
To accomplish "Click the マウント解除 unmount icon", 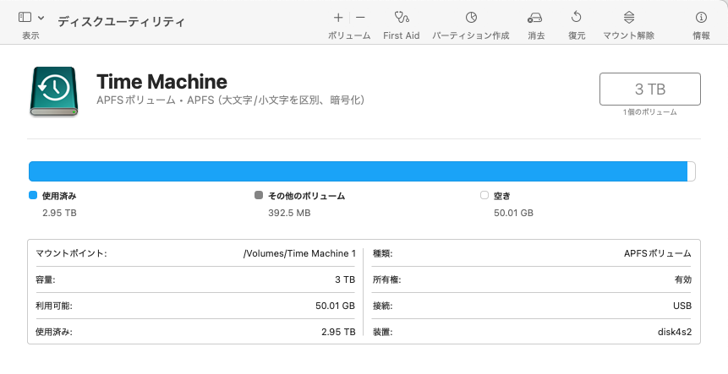I will tap(628, 18).
